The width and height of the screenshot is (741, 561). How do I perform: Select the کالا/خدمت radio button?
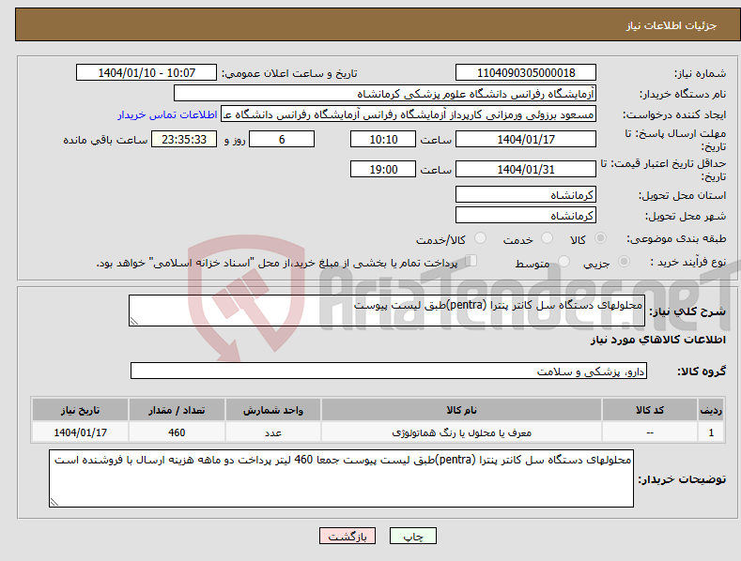pyautogui.click(x=480, y=238)
